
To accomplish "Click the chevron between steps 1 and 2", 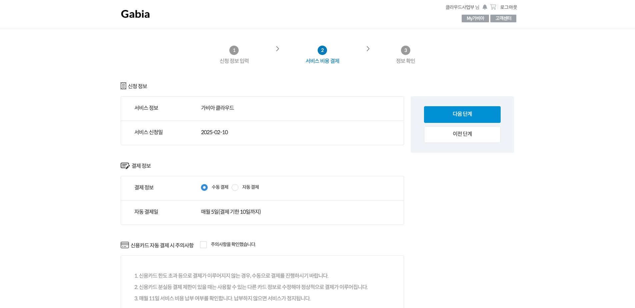I will [277, 49].
